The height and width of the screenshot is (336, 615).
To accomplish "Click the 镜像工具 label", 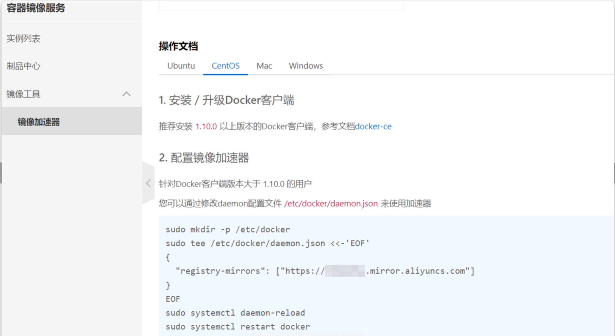I will 23,94.
